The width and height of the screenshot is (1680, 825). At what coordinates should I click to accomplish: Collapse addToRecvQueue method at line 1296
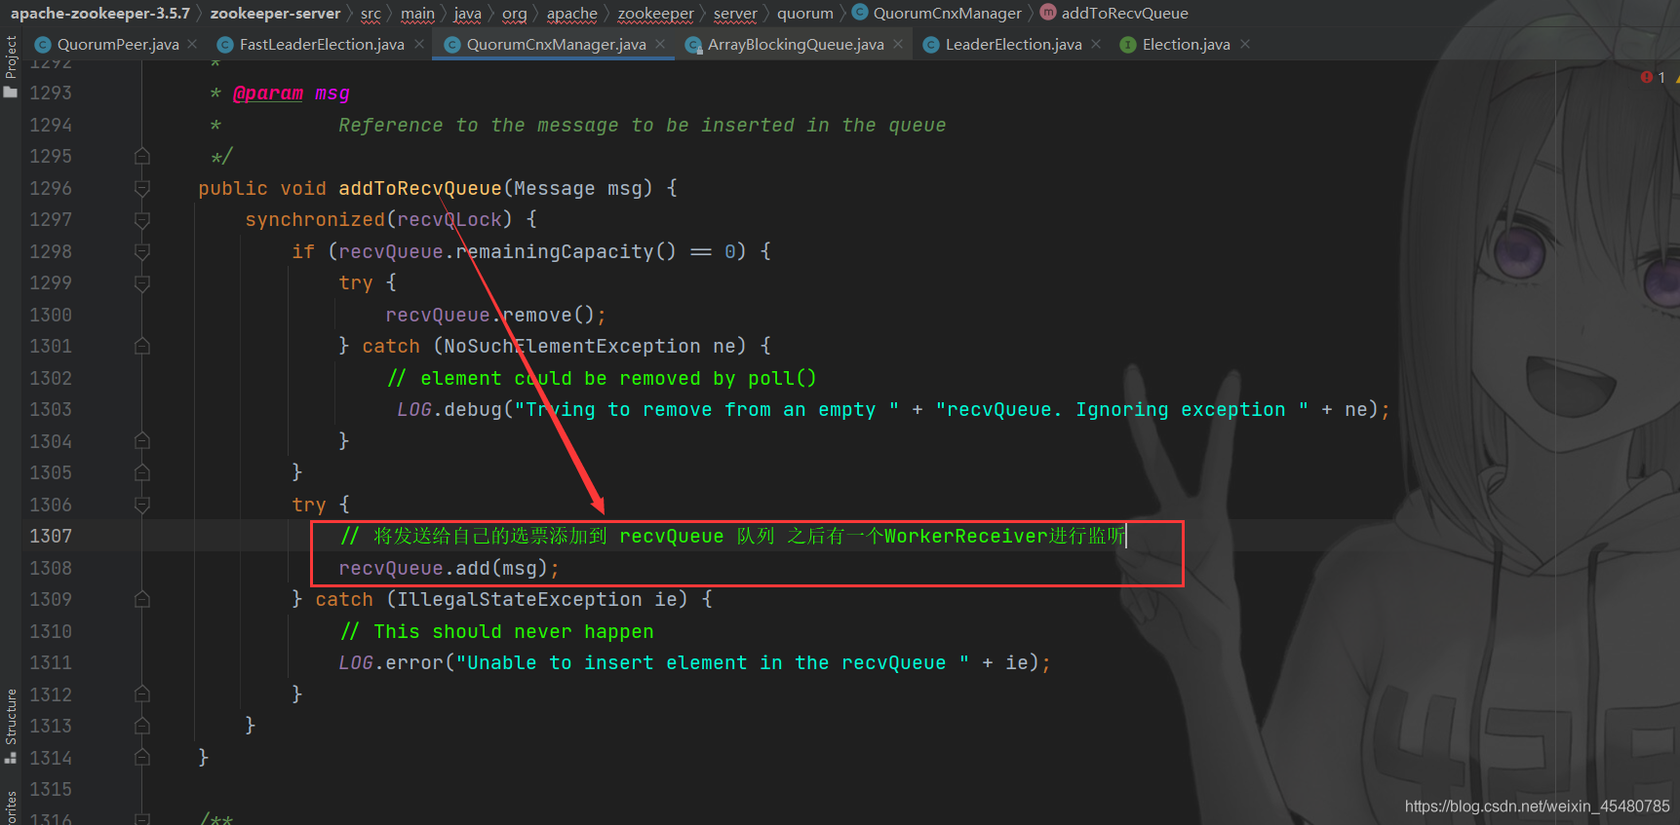(x=142, y=188)
